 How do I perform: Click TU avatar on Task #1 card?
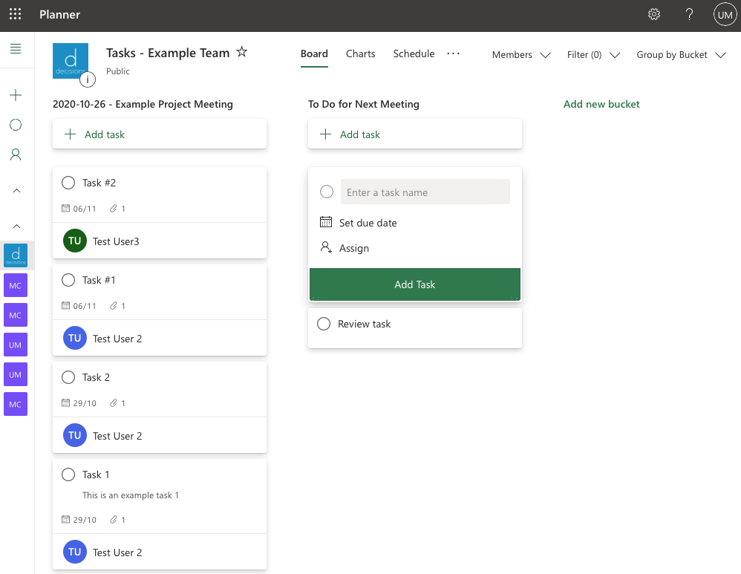coord(75,338)
